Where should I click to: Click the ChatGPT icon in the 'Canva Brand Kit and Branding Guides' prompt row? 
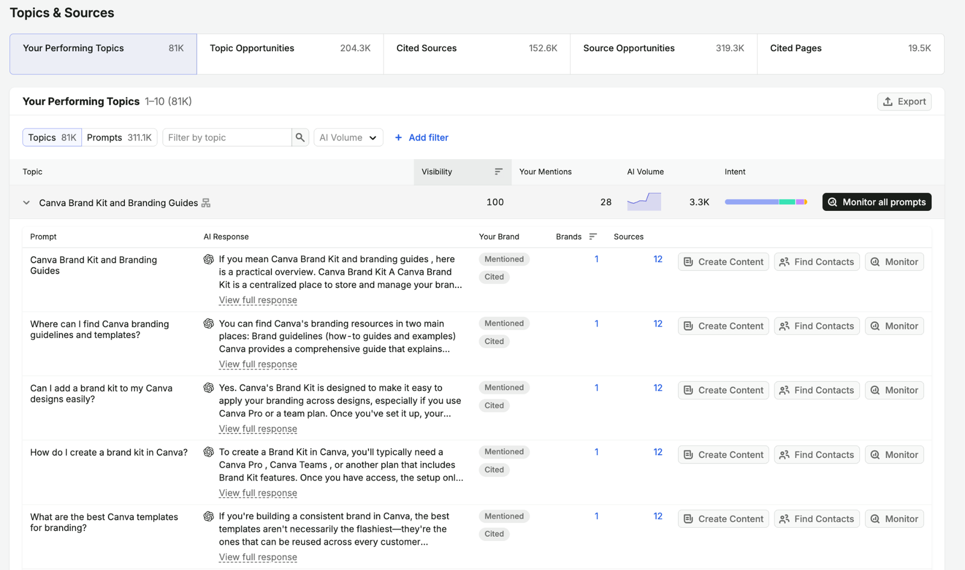pos(209,259)
